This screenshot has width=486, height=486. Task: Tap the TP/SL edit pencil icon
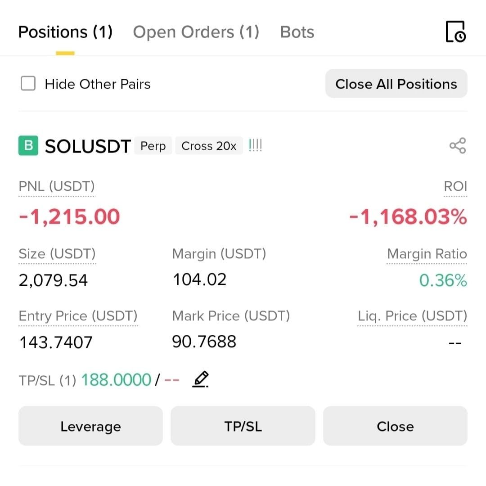(201, 379)
